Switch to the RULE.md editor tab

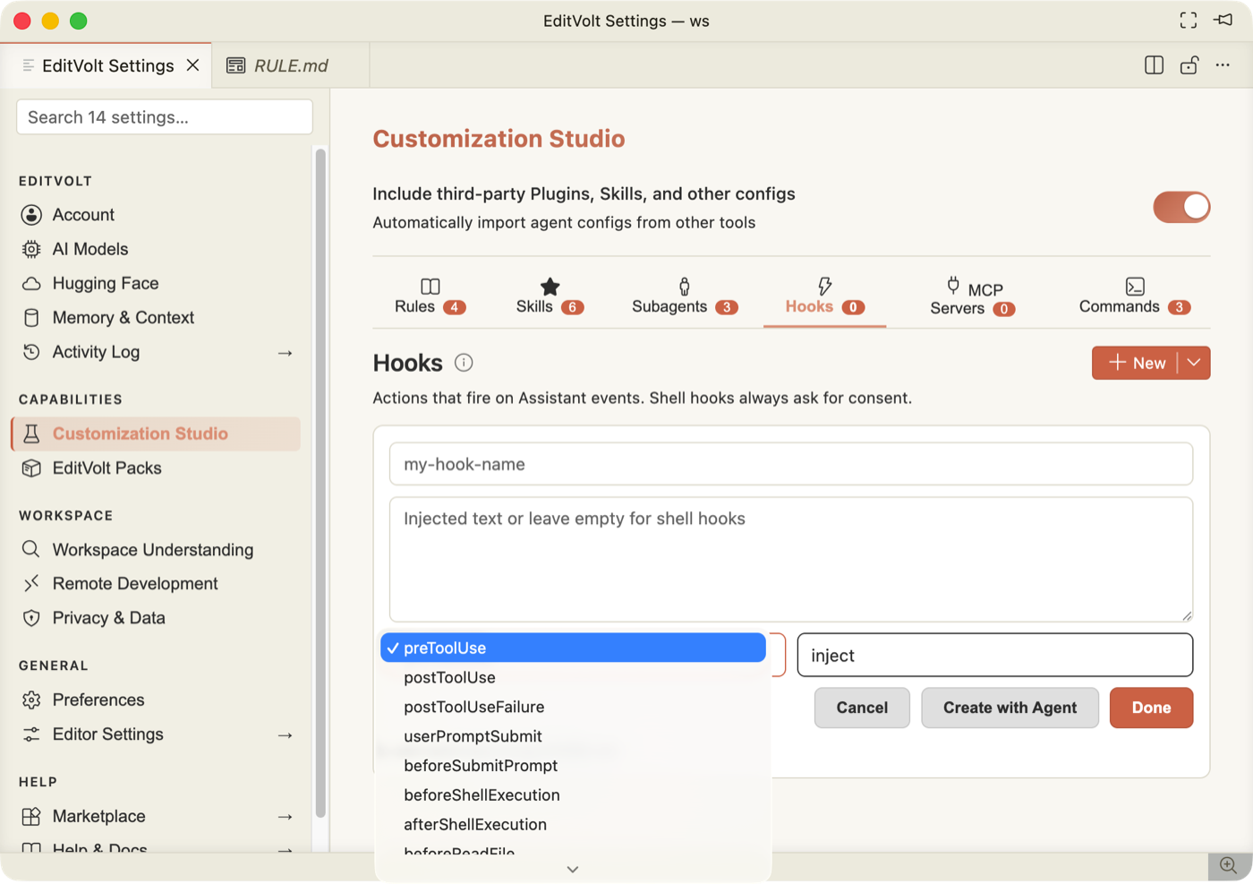[290, 65]
